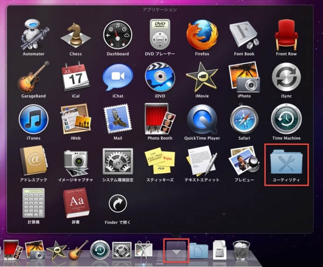Launch Front Row
The width and height of the screenshot is (323, 267).
286,34
